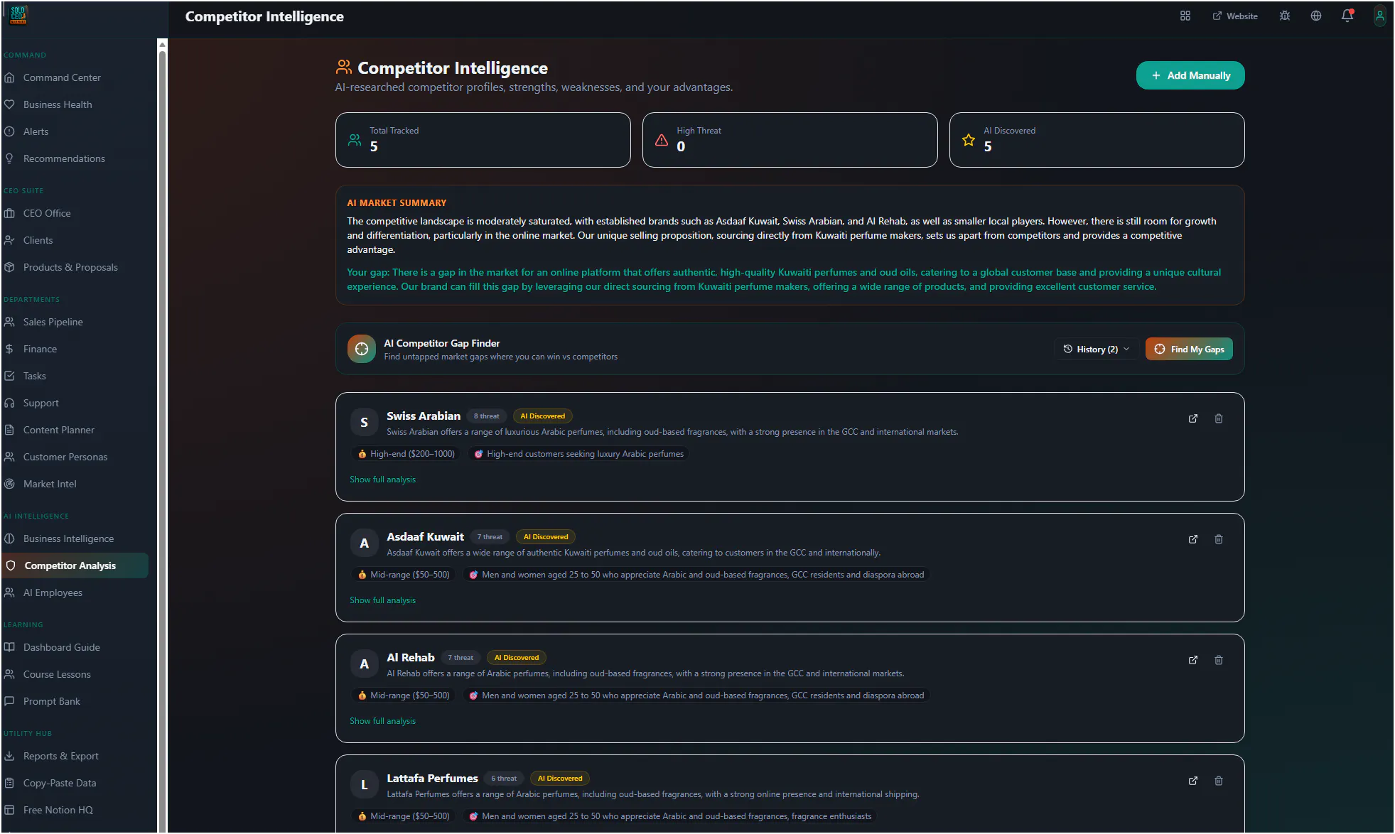Delete the Asdaaf Kuwait competitor
The width and height of the screenshot is (1395, 834).
(1219, 539)
